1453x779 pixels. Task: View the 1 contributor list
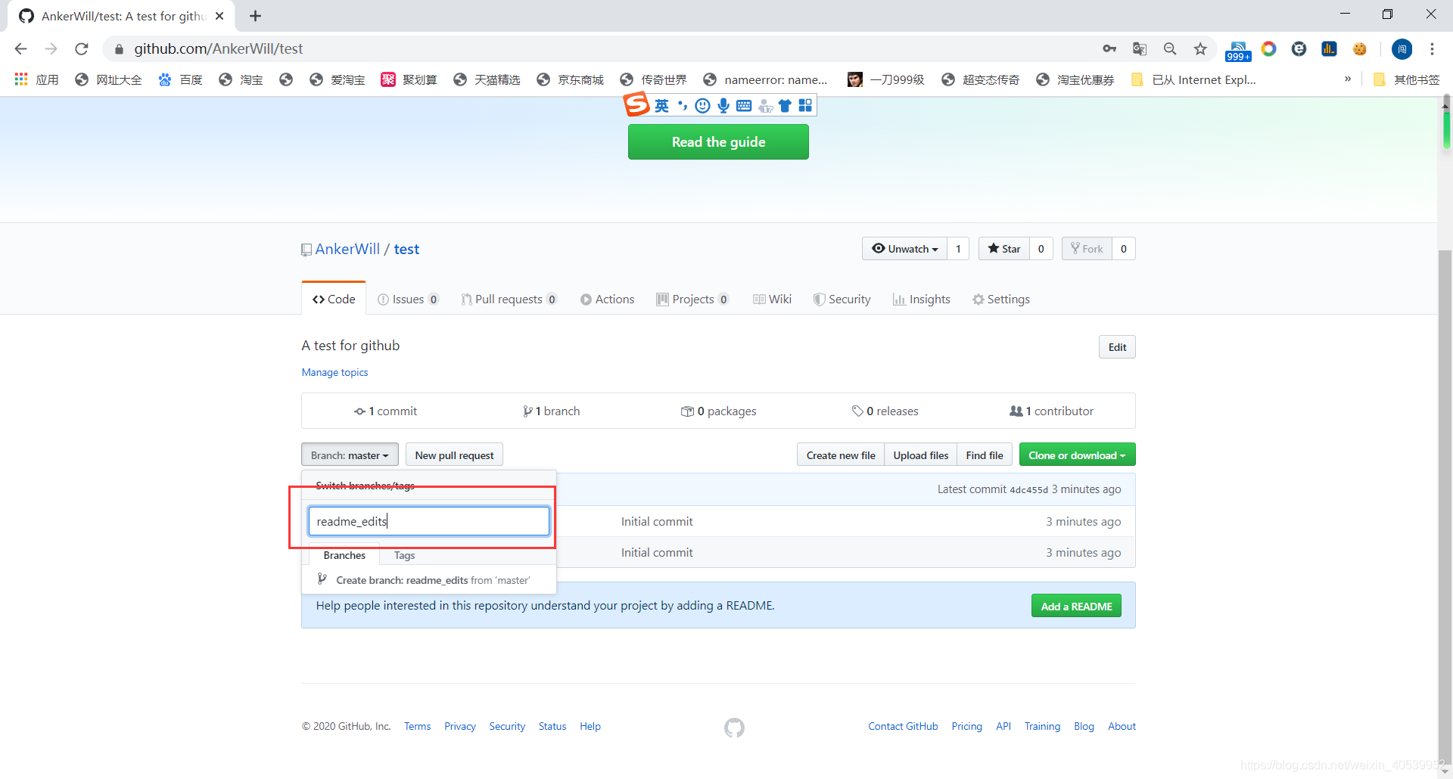point(1051,411)
